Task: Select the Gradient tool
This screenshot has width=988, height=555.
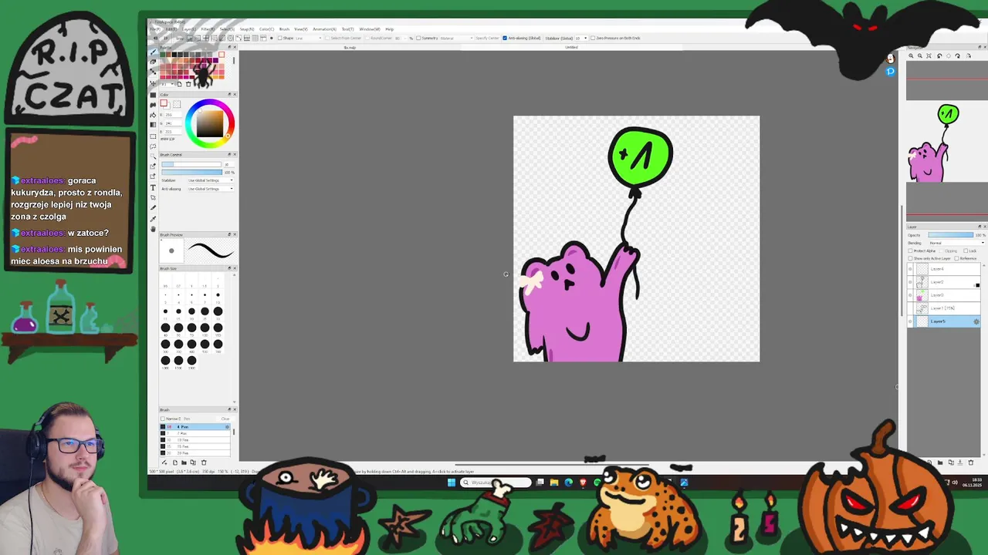Action: click(x=153, y=124)
